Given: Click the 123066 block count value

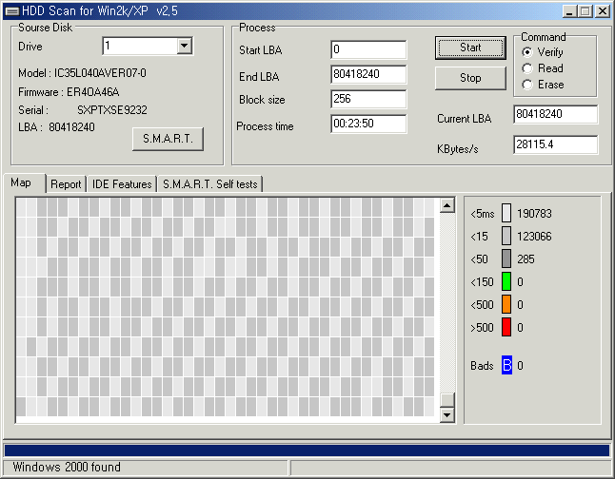Looking at the screenshot, I should pyautogui.click(x=534, y=236).
